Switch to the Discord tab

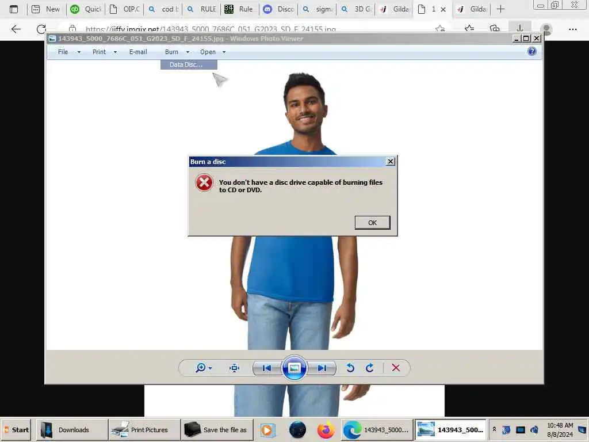point(279,9)
